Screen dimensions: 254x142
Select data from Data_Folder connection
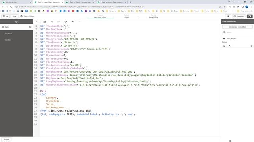coord(224,46)
